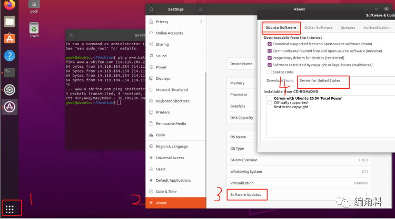The width and height of the screenshot is (395, 219).
Task: Click the Settings search icon
Action: [151, 9]
